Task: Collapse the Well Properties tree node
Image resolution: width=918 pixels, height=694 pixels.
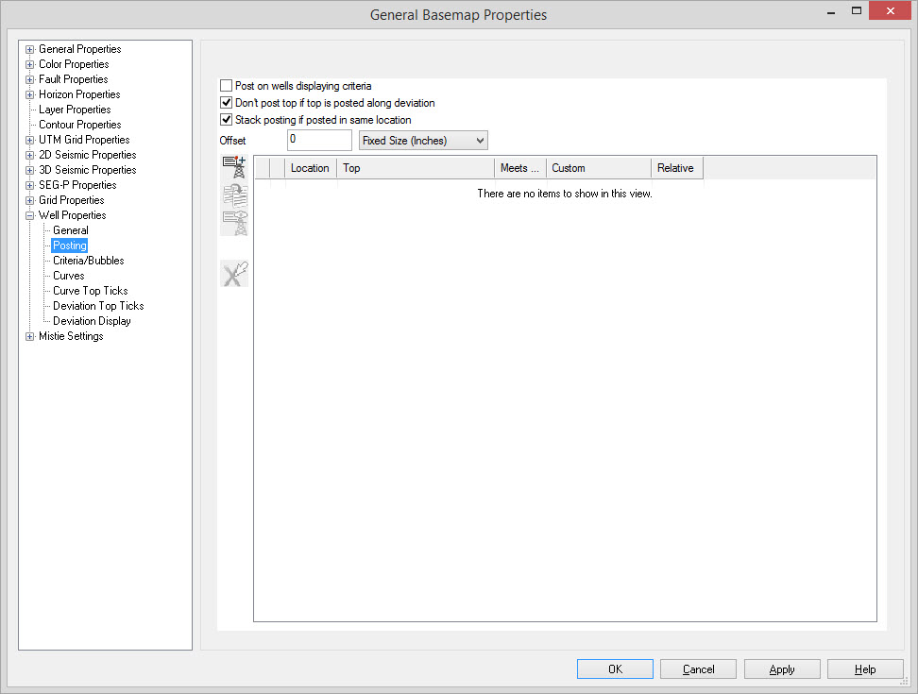Action: (x=30, y=215)
